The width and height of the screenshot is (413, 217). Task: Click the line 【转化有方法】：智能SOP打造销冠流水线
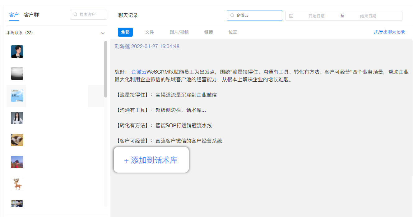click(164, 125)
